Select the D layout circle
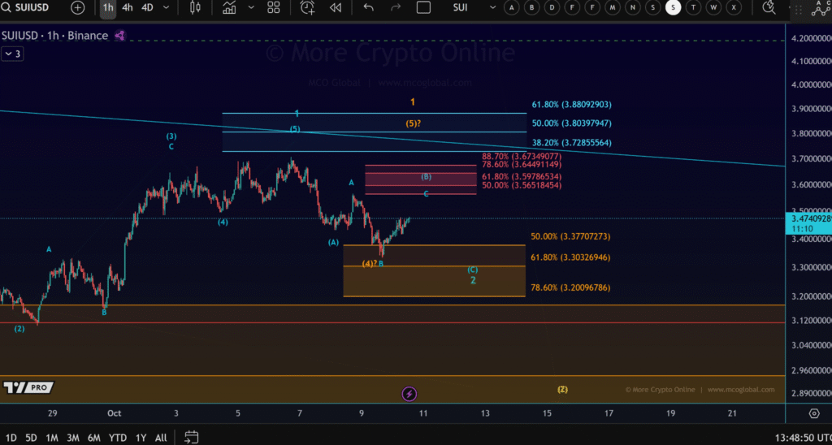This screenshot has width=832, height=445. pos(552,7)
